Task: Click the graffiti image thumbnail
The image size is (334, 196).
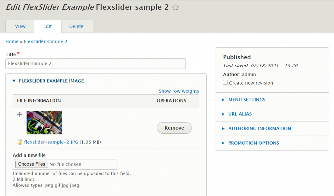Action: 44,122
